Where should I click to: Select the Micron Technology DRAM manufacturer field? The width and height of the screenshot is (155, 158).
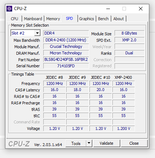coord(66,53)
